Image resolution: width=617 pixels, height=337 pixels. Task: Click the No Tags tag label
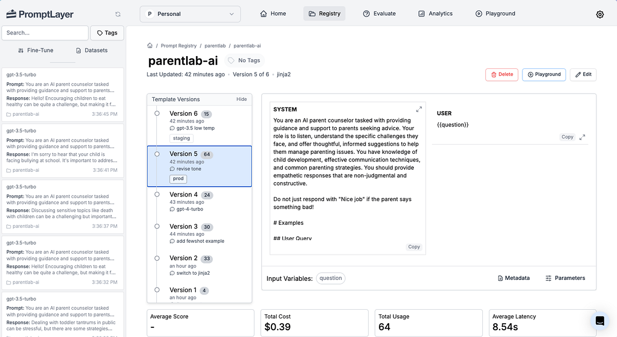pos(244,60)
